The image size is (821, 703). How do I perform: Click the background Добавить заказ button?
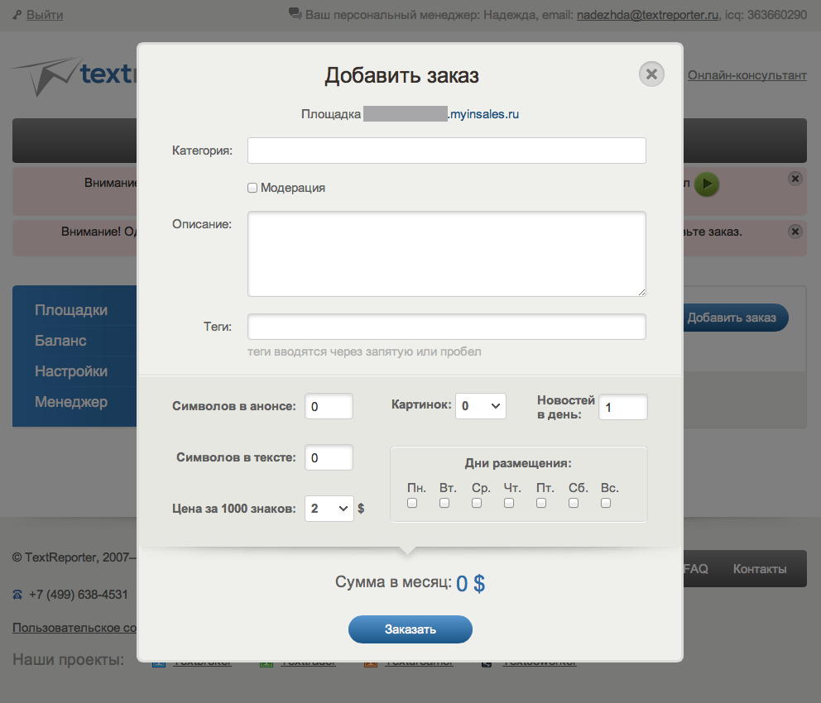(735, 318)
